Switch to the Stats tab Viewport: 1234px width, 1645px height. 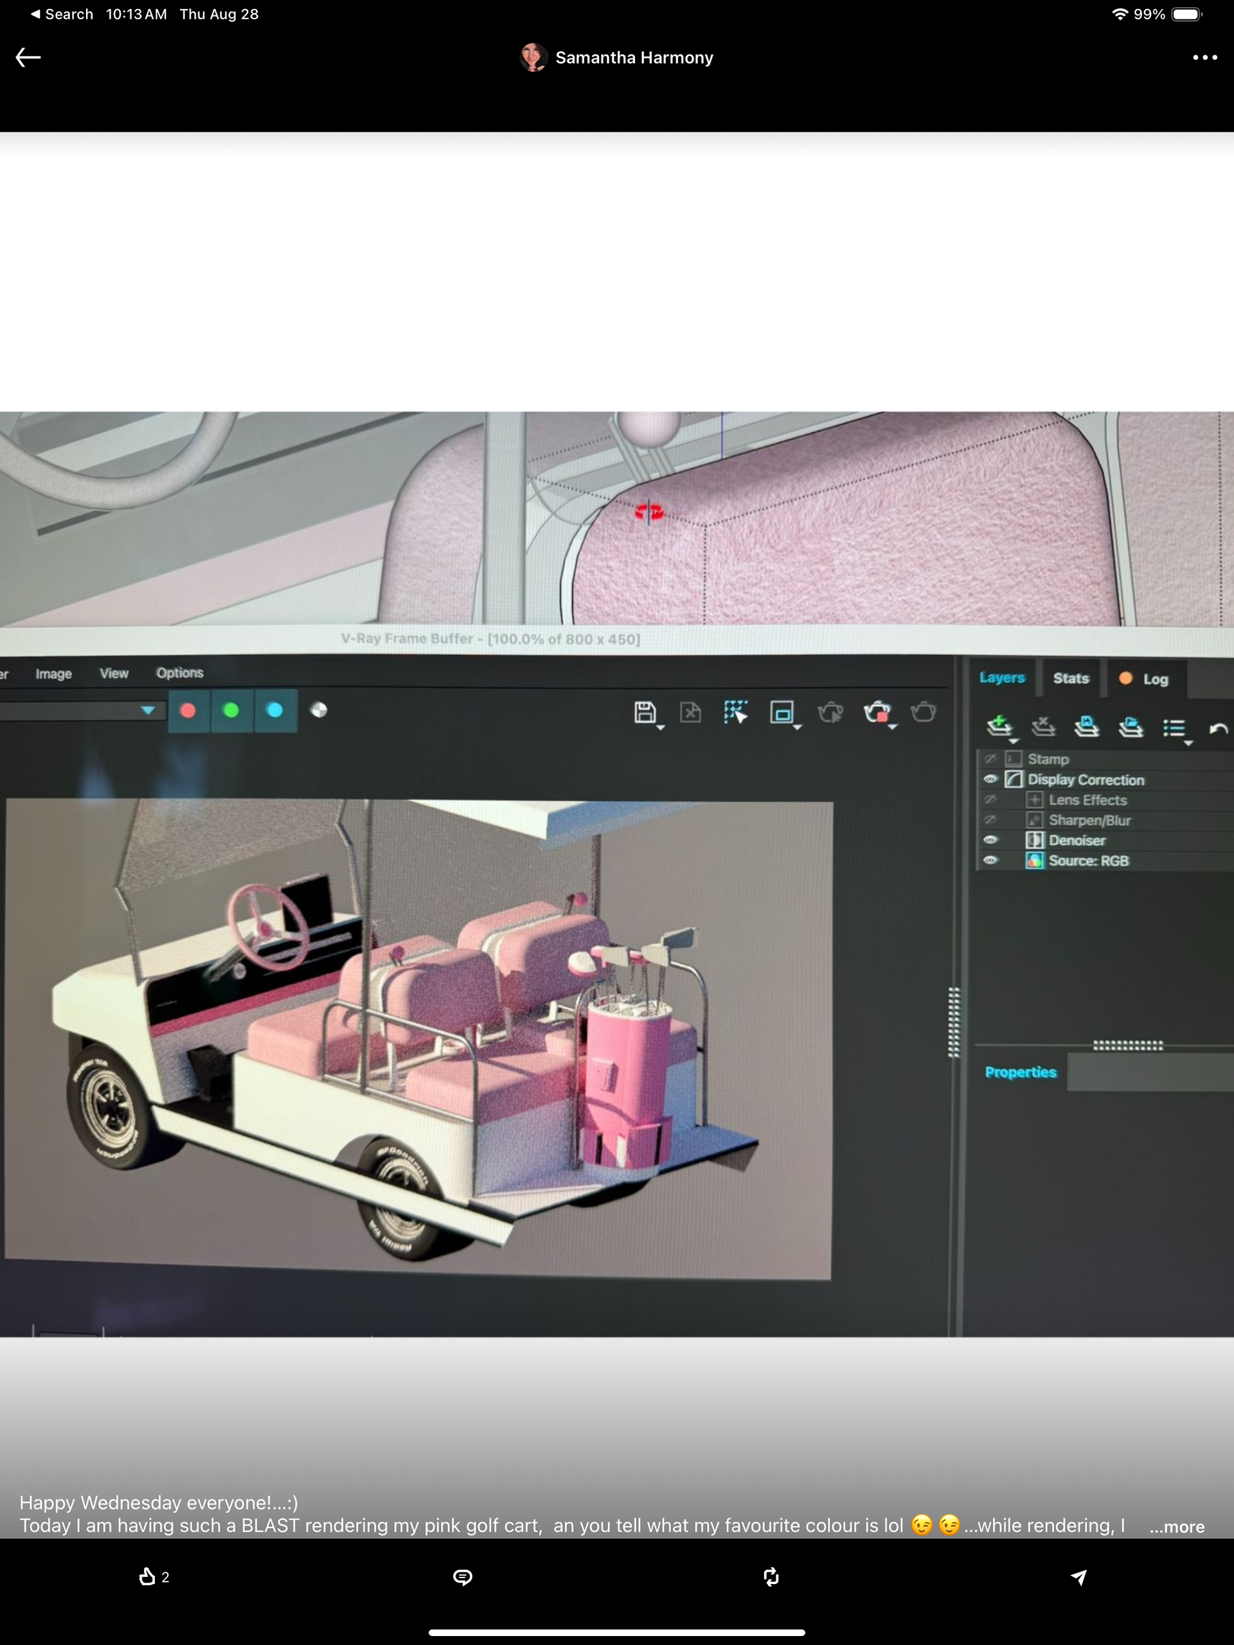[1070, 678]
